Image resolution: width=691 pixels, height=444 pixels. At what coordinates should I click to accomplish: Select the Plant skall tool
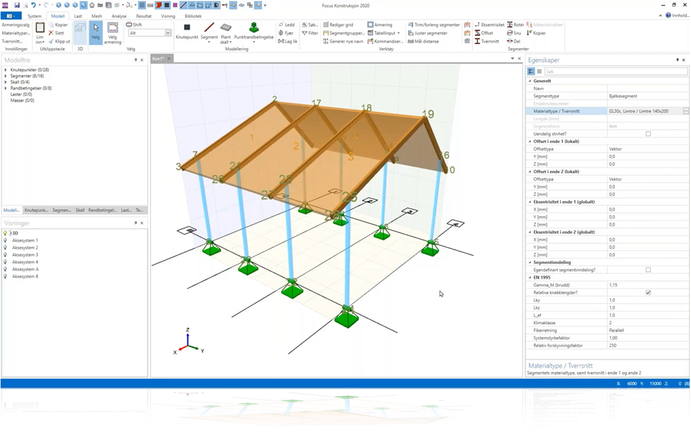point(225,33)
